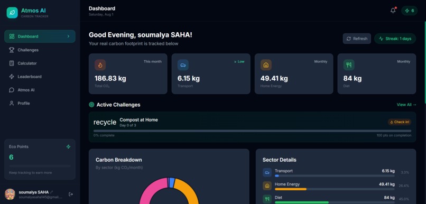Click 100 pts on completion text

pos(394,135)
